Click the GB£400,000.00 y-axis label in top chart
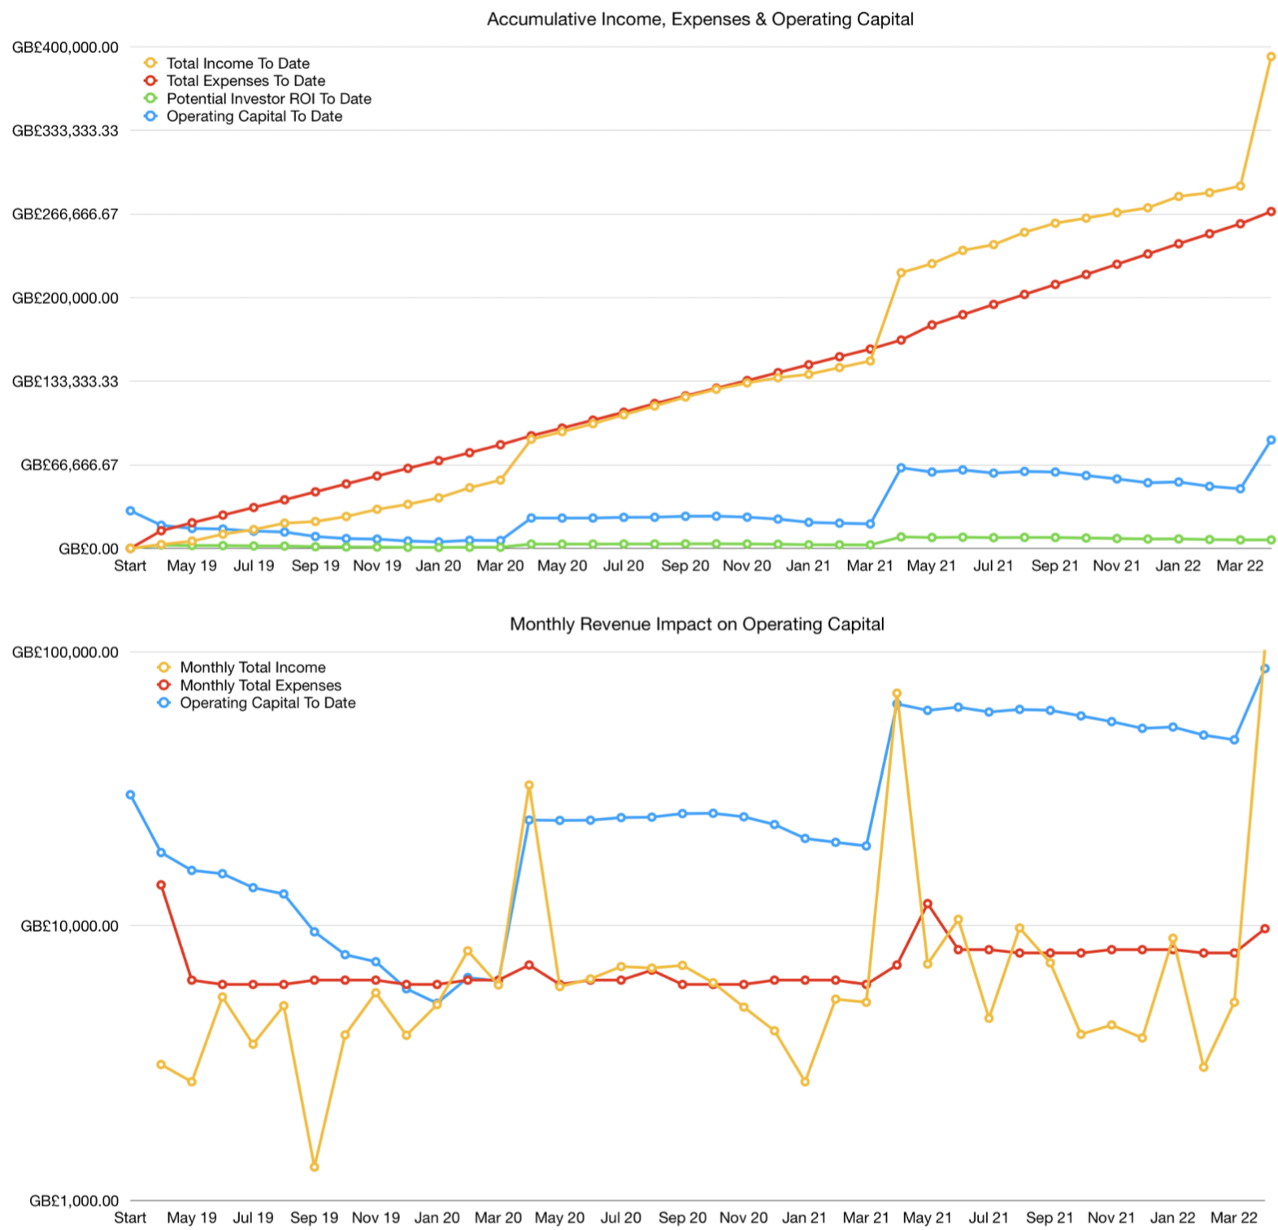This screenshot has width=1278, height=1230. click(x=65, y=48)
